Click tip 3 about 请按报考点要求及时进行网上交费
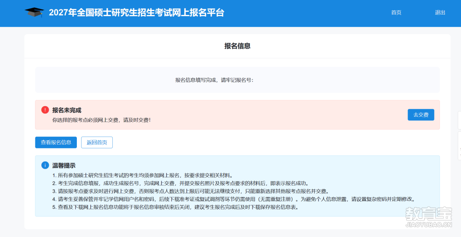Viewport: 461px width, 237px height. tap(191, 191)
